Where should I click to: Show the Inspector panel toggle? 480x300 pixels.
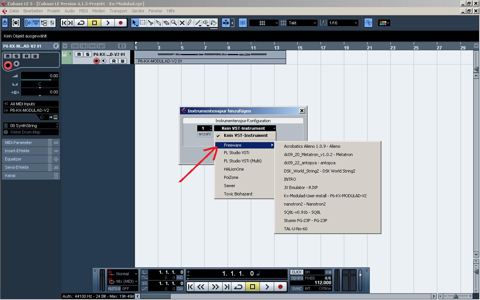(28, 23)
